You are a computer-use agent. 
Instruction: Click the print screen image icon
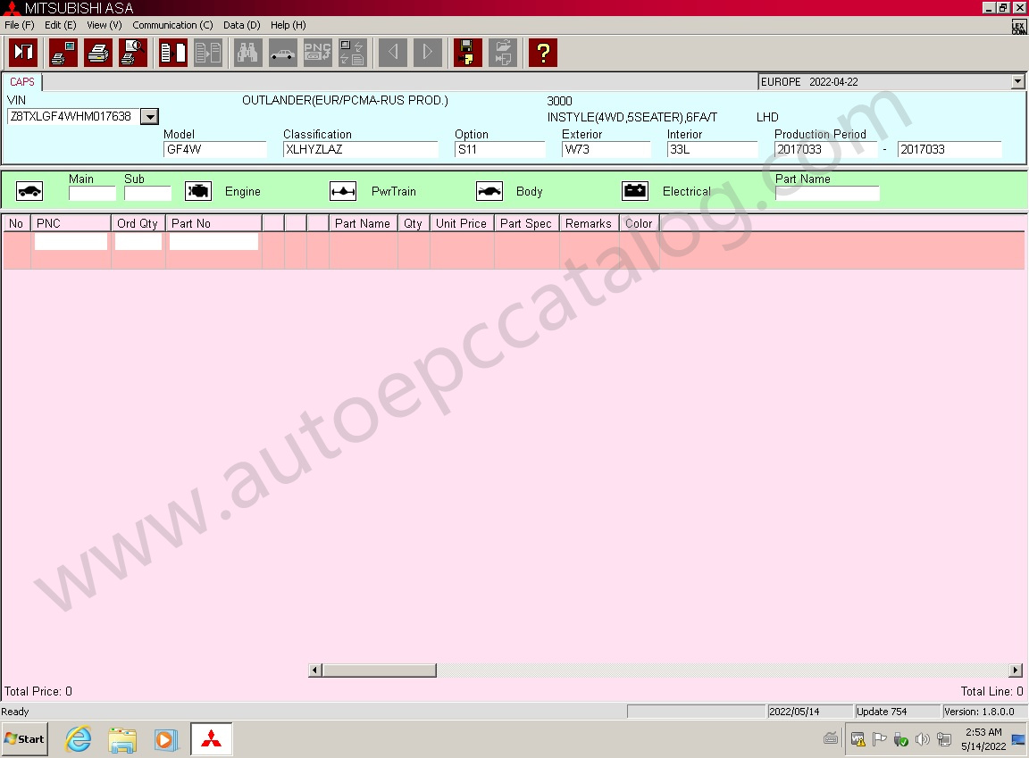[x=63, y=53]
